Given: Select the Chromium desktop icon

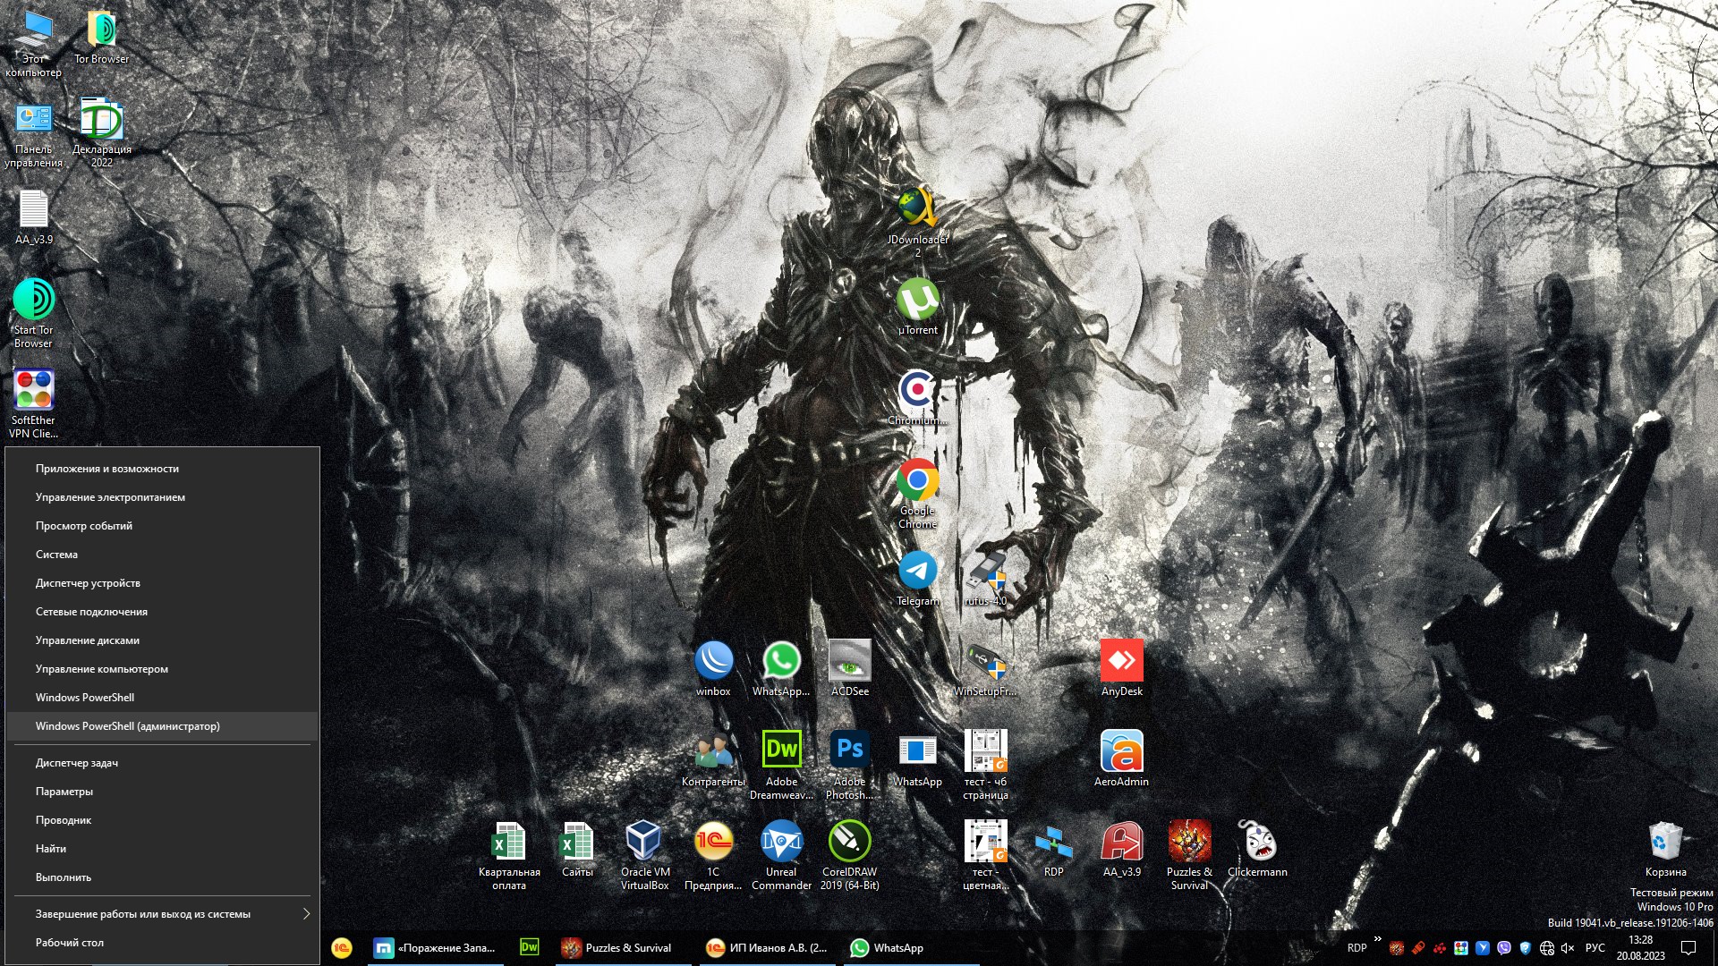Looking at the screenshot, I should click(x=918, y=397).
